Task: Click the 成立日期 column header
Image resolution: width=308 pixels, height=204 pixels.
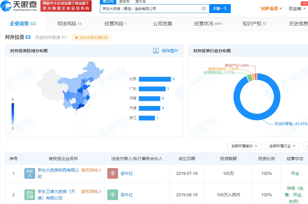Action: (x=187, y=159)
